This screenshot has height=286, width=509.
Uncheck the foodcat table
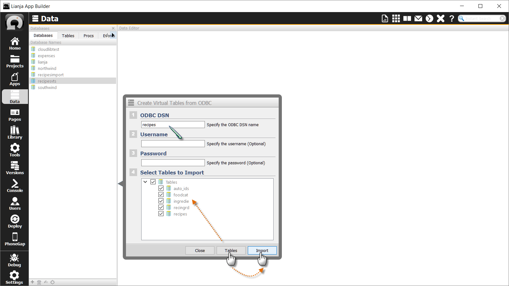[161, 194]
